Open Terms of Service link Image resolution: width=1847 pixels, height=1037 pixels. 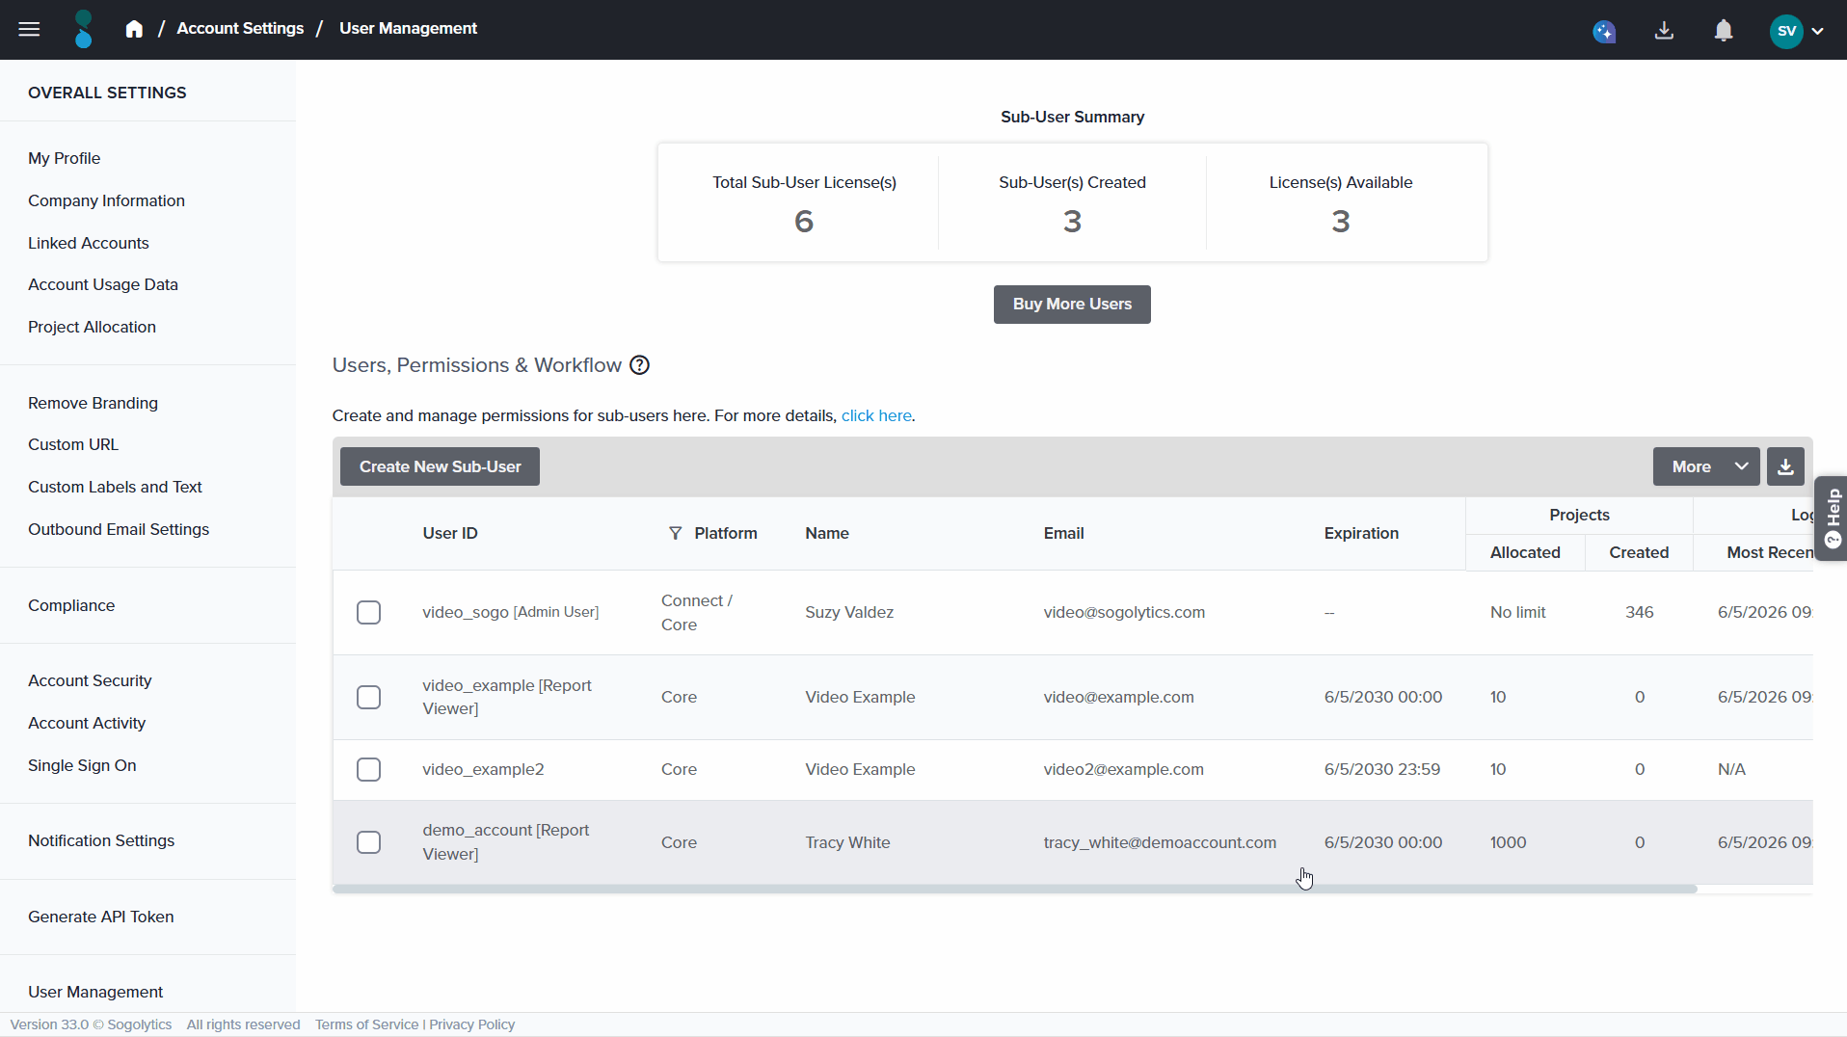click(x=366, y=1024)
